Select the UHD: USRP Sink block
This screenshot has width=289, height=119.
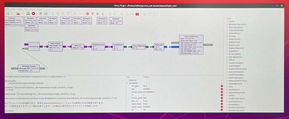pyautogui.click(x=191, y=45)
